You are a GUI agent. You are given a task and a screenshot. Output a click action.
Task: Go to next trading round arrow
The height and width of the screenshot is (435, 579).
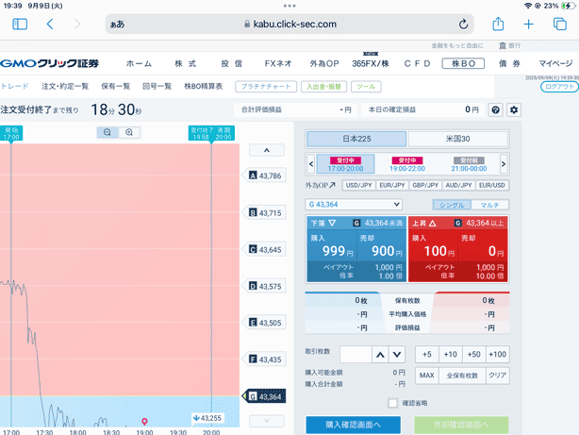pos(504,163)
